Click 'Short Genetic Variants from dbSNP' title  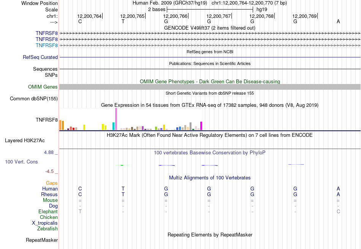pos(210,93)
